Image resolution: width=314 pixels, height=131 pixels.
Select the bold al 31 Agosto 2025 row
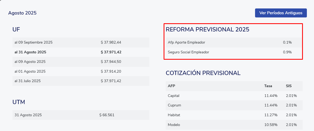click(81, 52)
